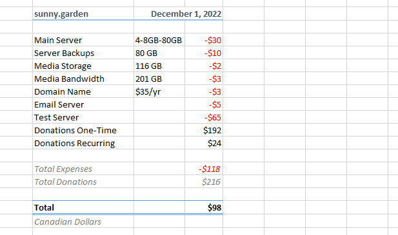398x235 pixels.
Task: Click the Canadian Dollars note cell
Action: [x=83, y=221]
